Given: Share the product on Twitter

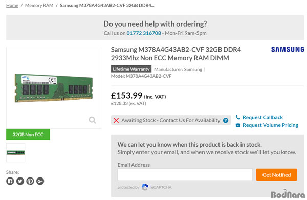Looking at the screenshot, I should [20, 181].
